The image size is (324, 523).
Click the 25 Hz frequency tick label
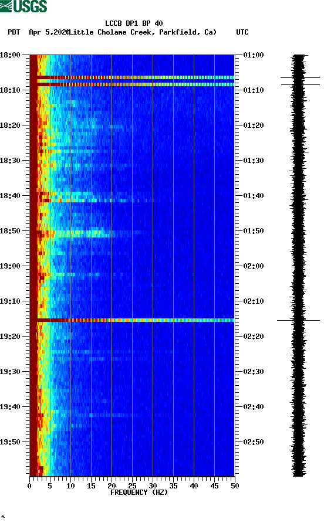[132, 486]
